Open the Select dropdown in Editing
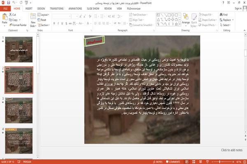Viewport: 247px width, 164px height. pyautogui.click(x=225, y=25)
